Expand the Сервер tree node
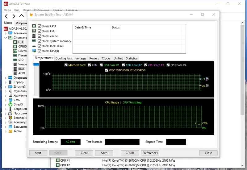 tap(6, 82)
